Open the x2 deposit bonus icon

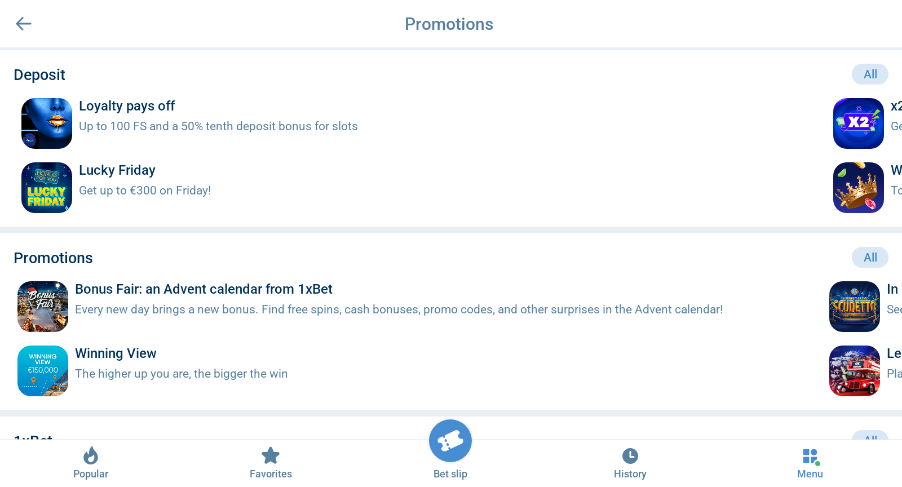(859, 123)
